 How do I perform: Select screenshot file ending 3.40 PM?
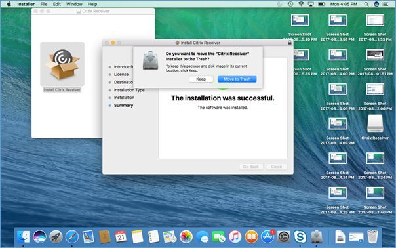pos(375,193)
